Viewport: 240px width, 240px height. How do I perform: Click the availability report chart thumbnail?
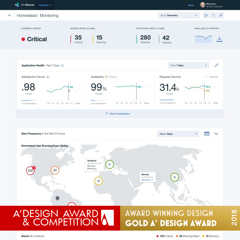coord(203,39)
